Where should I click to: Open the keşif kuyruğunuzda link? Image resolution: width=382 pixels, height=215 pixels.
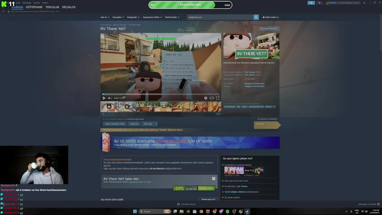135,119
